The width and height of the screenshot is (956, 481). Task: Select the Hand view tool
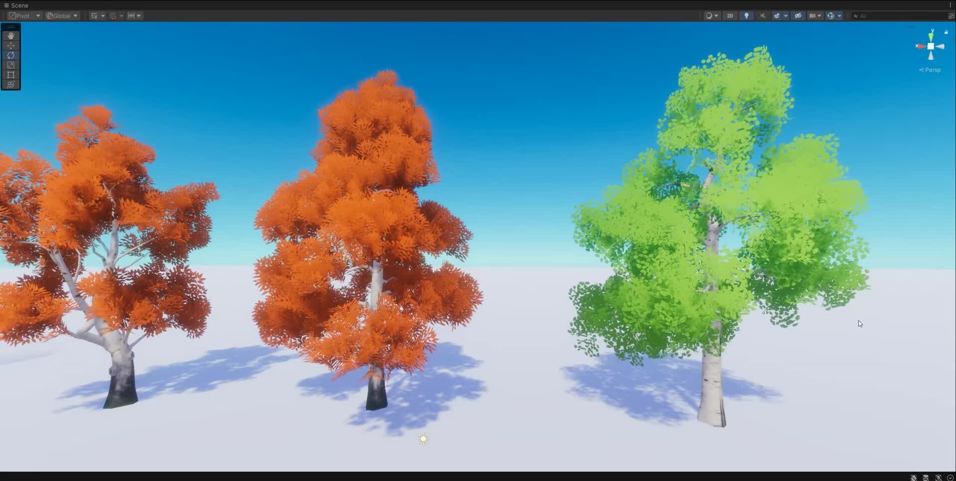coord(10,35)
